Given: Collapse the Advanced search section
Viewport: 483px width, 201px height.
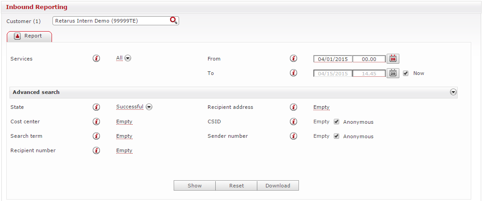Looking at the screenshot, I should click(453, 92).
